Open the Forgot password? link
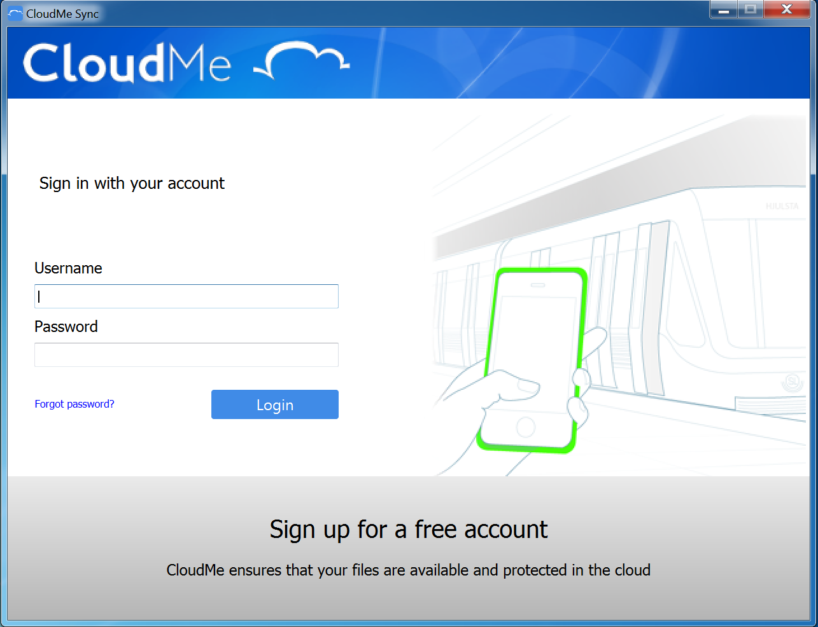Image resolution: width=818 pixels, height=627 pixels. (74, 404)
